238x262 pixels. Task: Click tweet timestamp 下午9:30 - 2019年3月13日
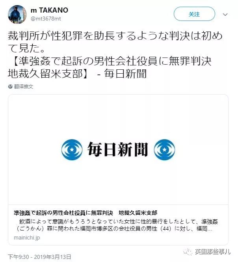click(39, 256)
